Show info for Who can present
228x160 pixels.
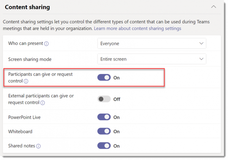coord(46,43)
